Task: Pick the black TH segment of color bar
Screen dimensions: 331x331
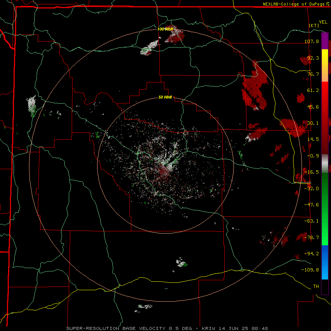Action: 325,286
